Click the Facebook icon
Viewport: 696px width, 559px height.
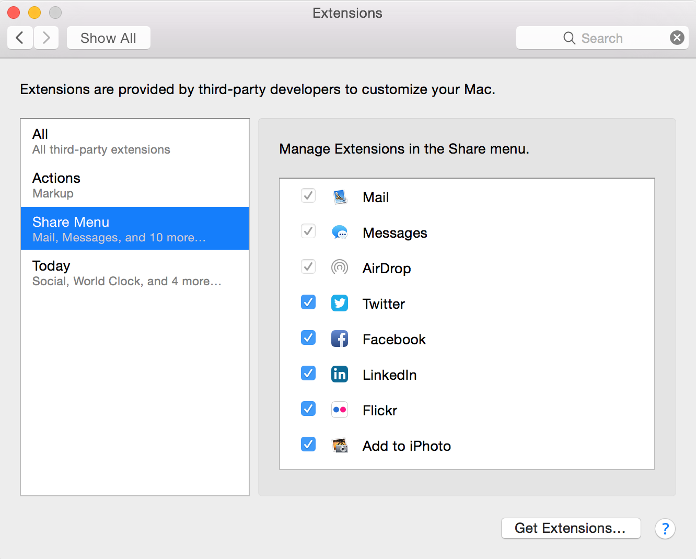click(x=340, y=339)
